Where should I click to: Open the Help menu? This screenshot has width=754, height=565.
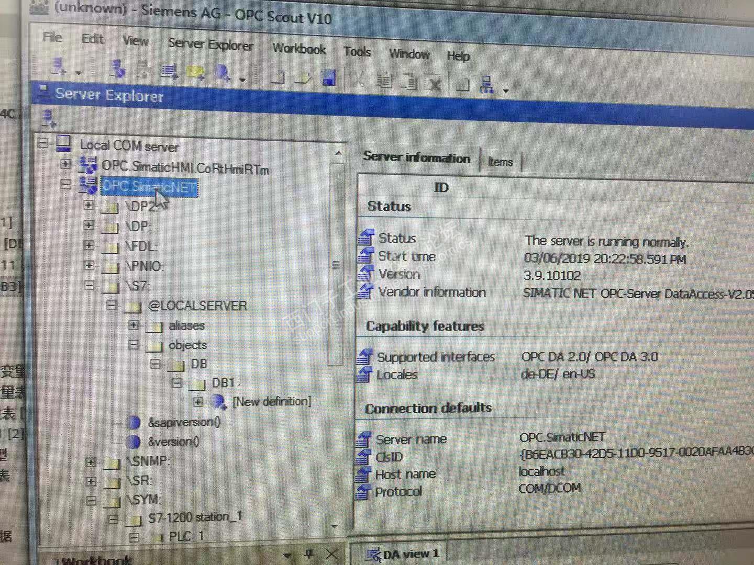(458, 55)
